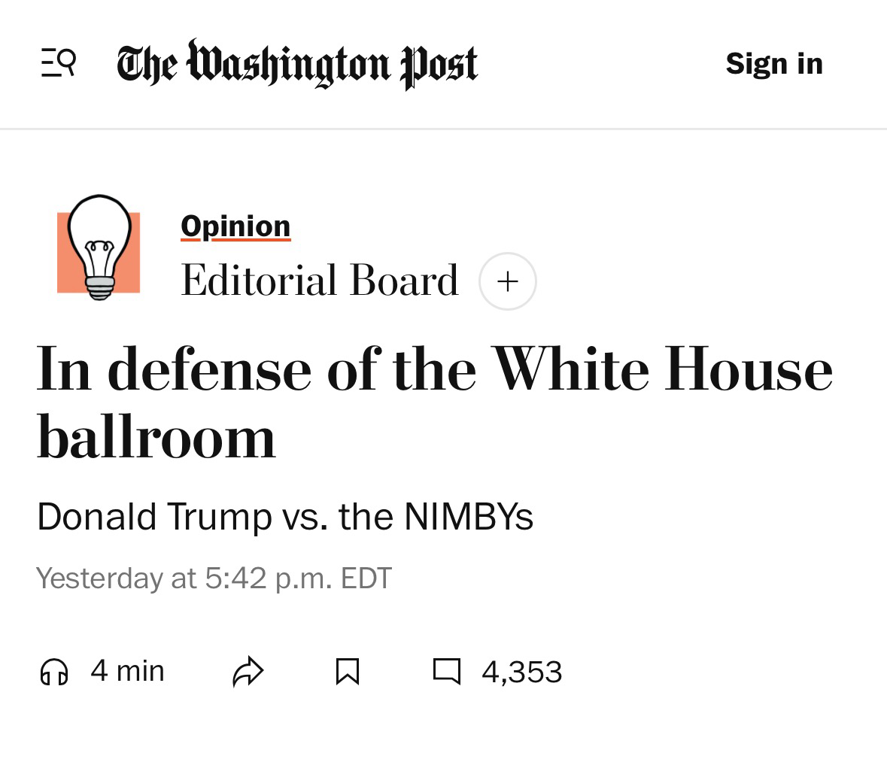Click the 'EDT' timezone label
This screenshot has width=887, height=759.
pos(366,578)
